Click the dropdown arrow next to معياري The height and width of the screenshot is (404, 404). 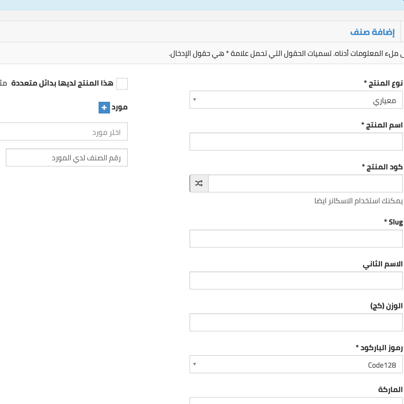[195, 100]
